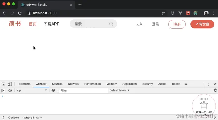The image size is (218, 120).
Task: Select the qdywxs_jianshu browser tab
Action: coord(46,5)
